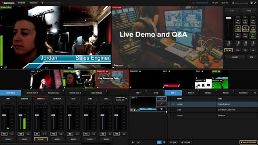Add a new graphics layer with plus icon
The image size is (258, 145).
point(133,142)
